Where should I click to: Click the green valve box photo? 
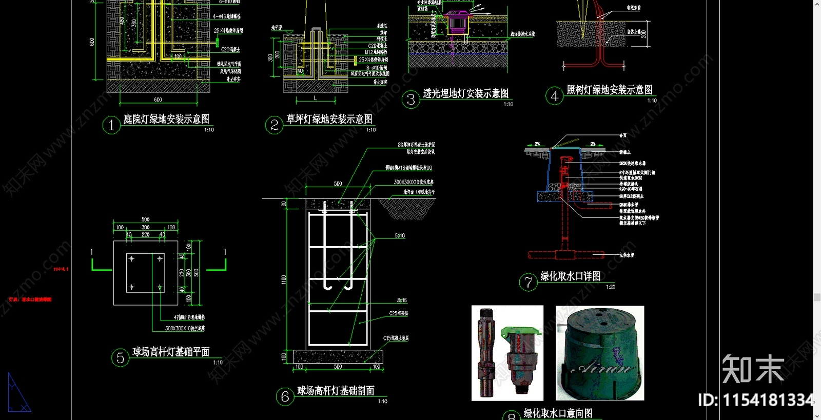tap(600, 353)
